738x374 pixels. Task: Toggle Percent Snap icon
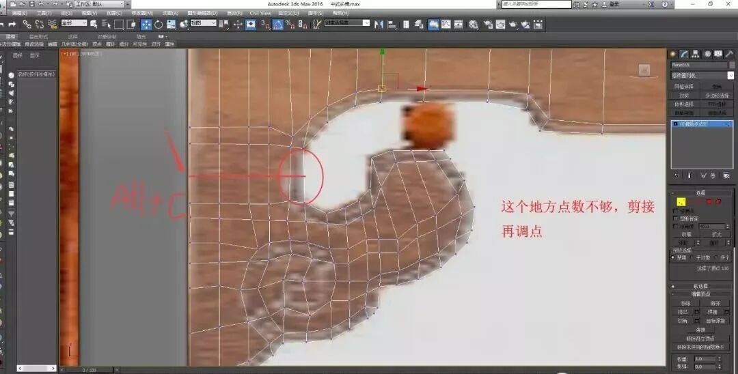click(x=290, y=25)
